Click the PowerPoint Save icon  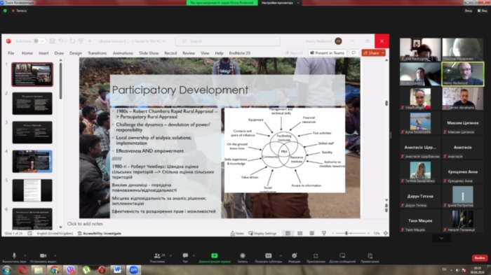coord(53,41)
